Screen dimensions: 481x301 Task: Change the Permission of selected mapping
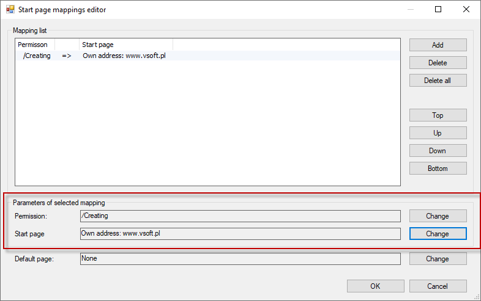(438, 216)
